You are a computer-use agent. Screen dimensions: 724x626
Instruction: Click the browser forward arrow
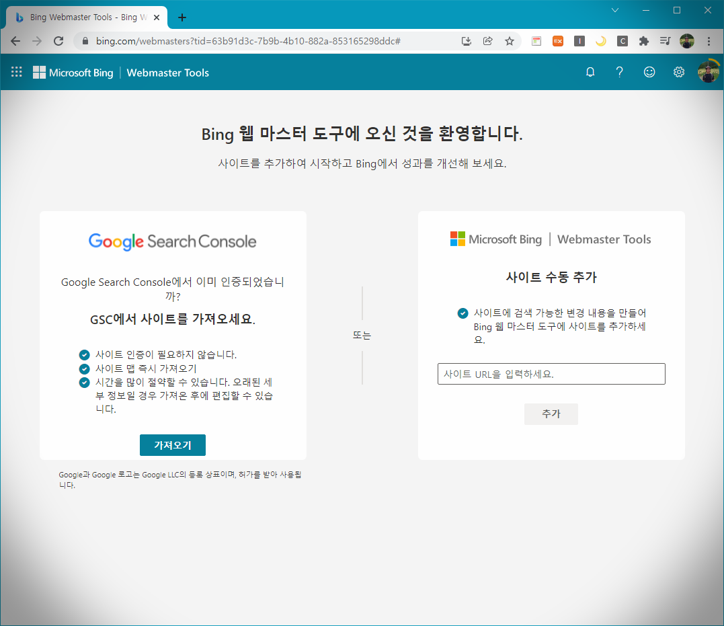pos(37,41)
